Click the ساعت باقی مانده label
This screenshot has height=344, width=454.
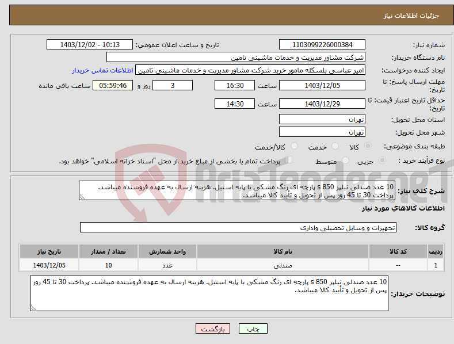pos(64,86)
